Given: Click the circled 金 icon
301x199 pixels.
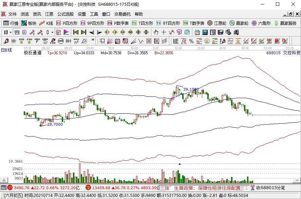Looking at the screenshot, I should [207, 41].
